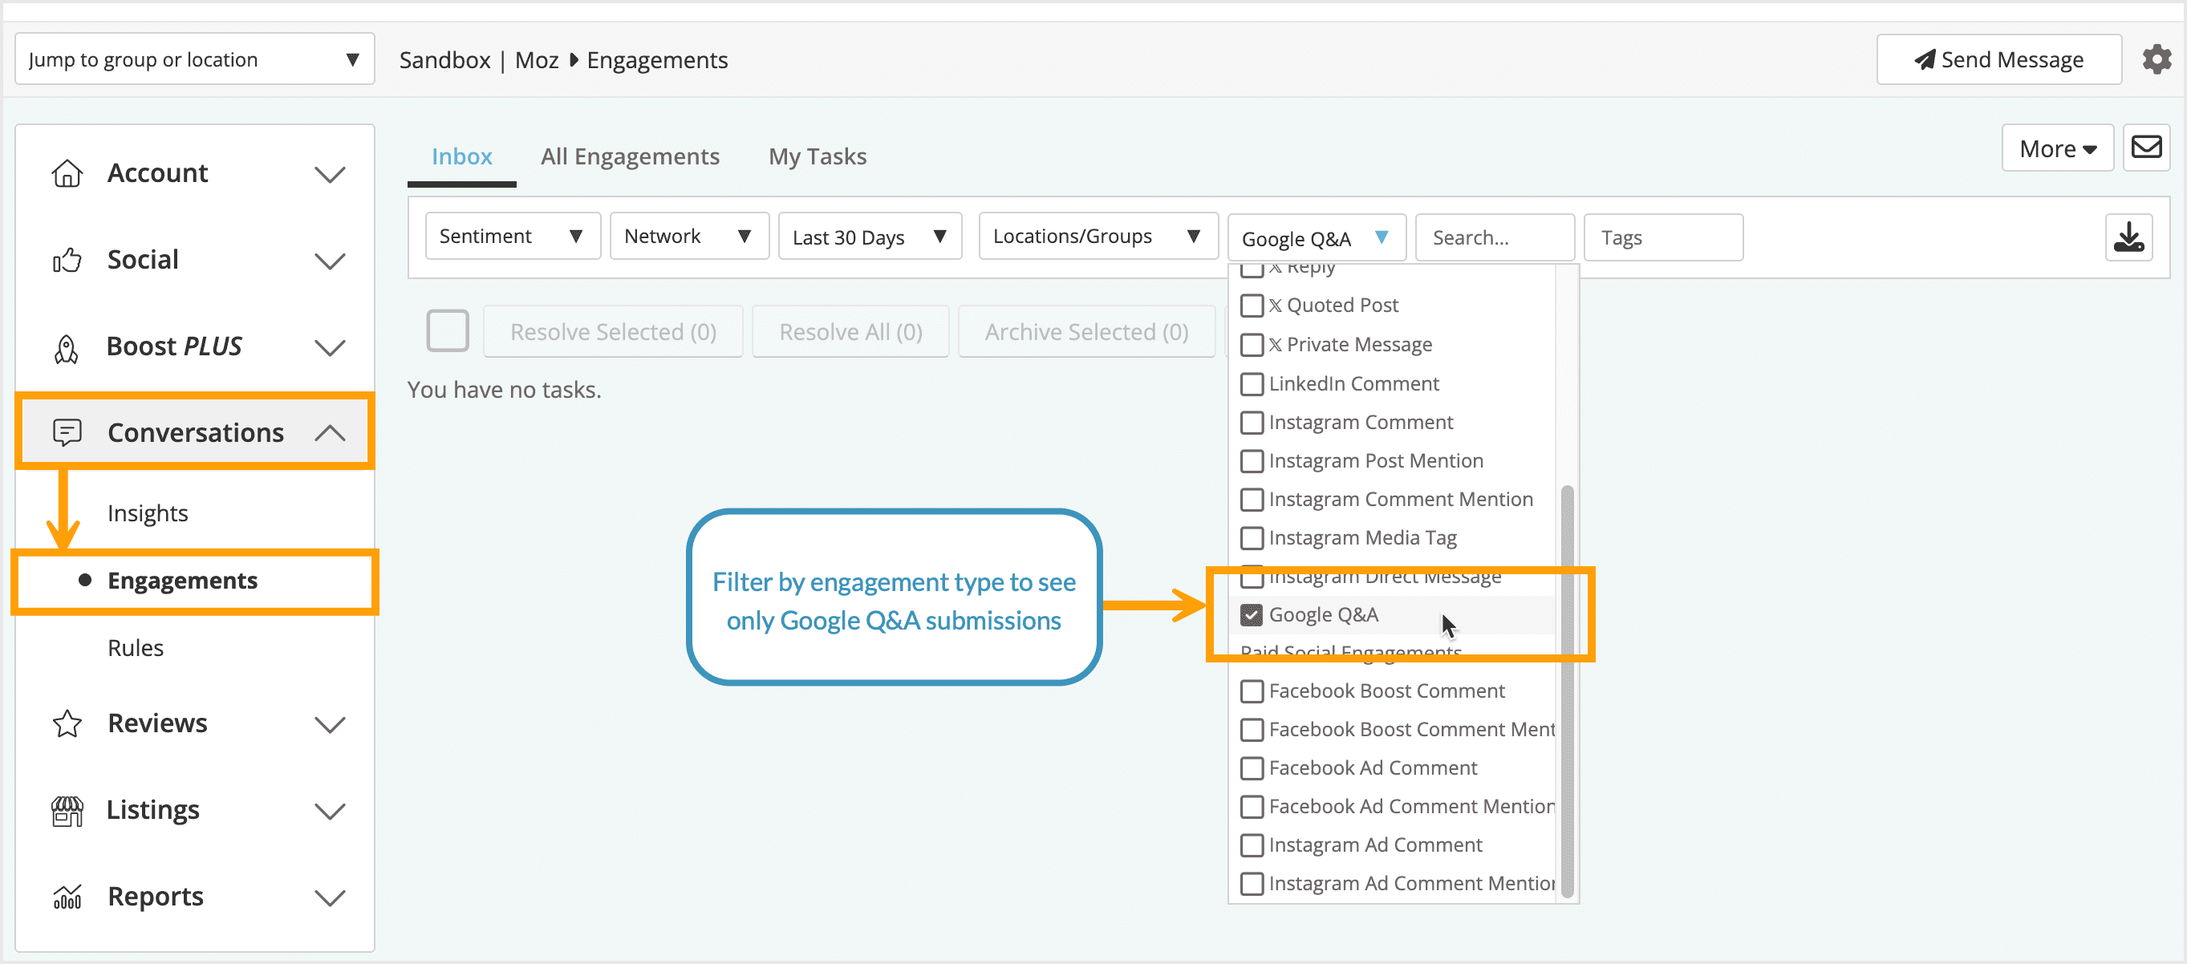Check the Instagram Comment option
Viewport: 2187px width, 964px height.
click(1251, 422)
